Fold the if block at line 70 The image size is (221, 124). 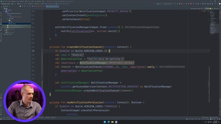43,51
